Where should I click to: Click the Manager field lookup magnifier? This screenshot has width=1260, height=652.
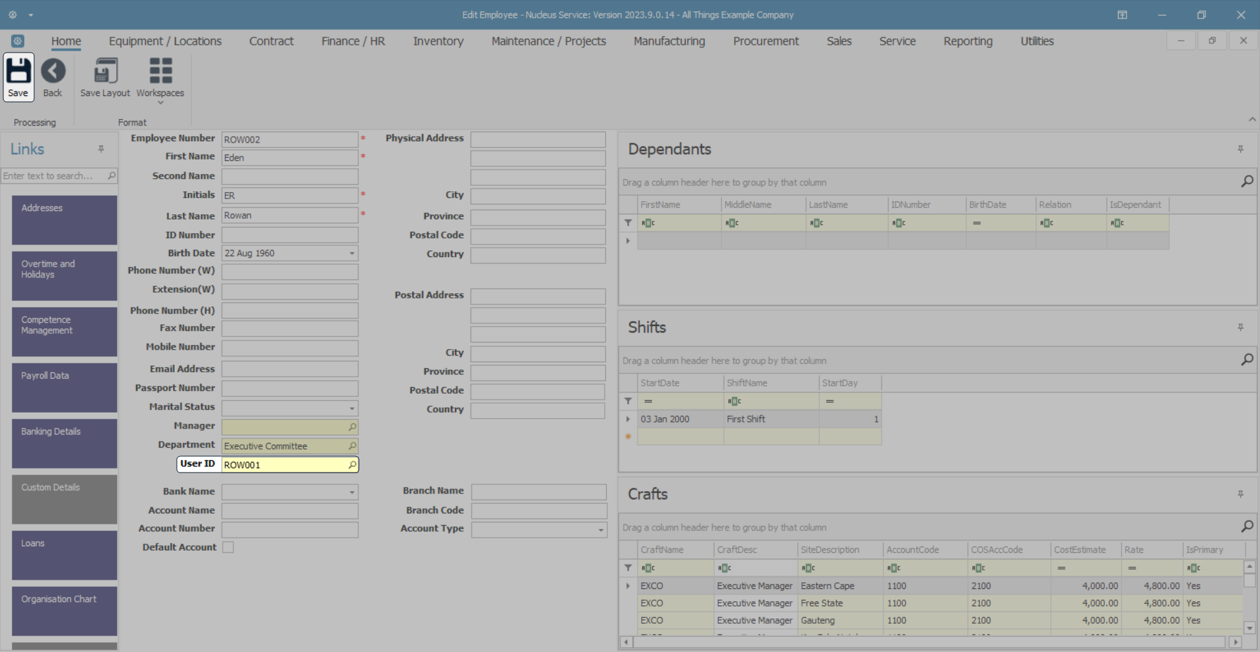(x=352, y=427)
